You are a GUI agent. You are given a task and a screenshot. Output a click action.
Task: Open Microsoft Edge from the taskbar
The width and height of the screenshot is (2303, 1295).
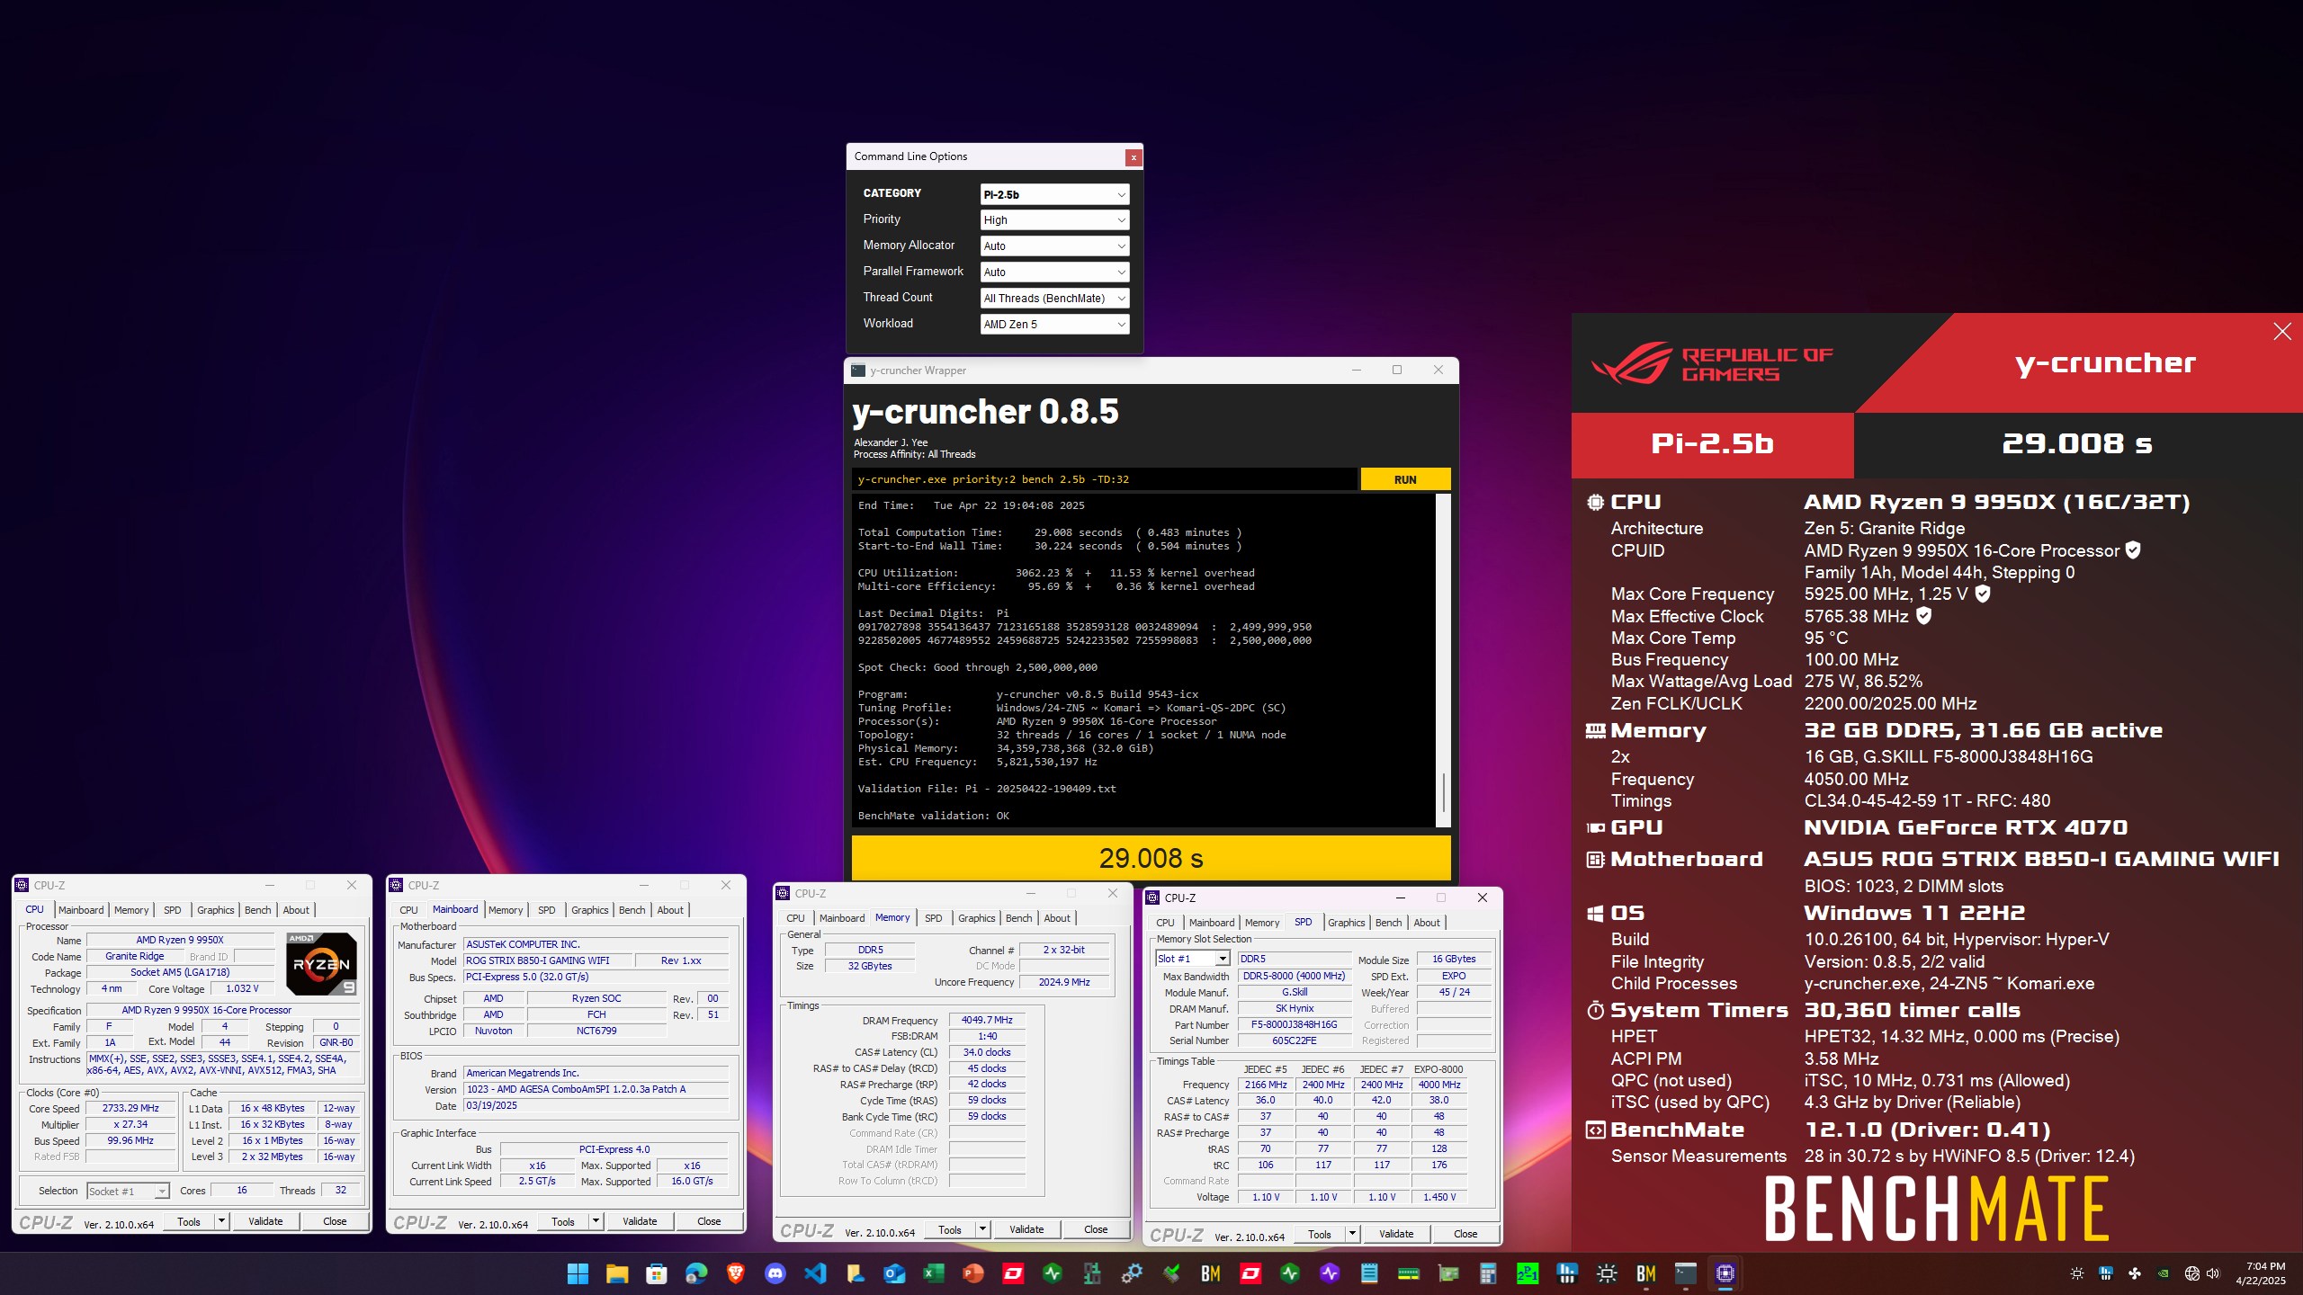(696, 1273)
